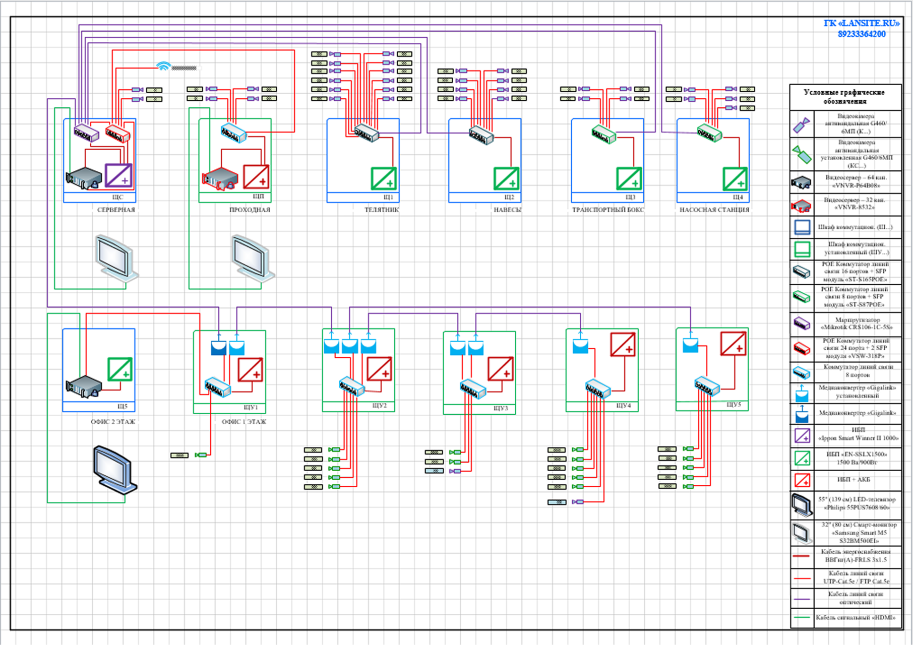Click the red video server in ПРОХОДНАЯ
913x645 pixels.
tap(220, 178)
